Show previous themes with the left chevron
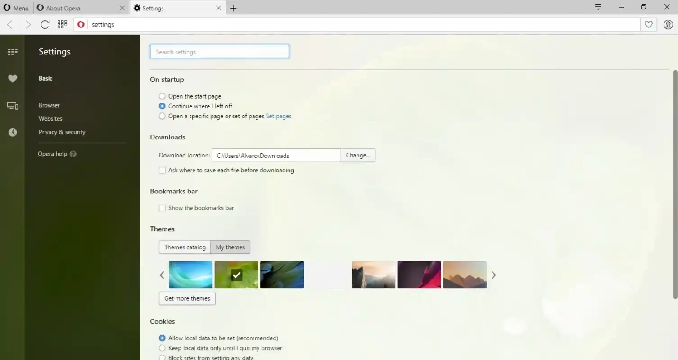Viewport: 678px width, 360px height. coord(162,275)
